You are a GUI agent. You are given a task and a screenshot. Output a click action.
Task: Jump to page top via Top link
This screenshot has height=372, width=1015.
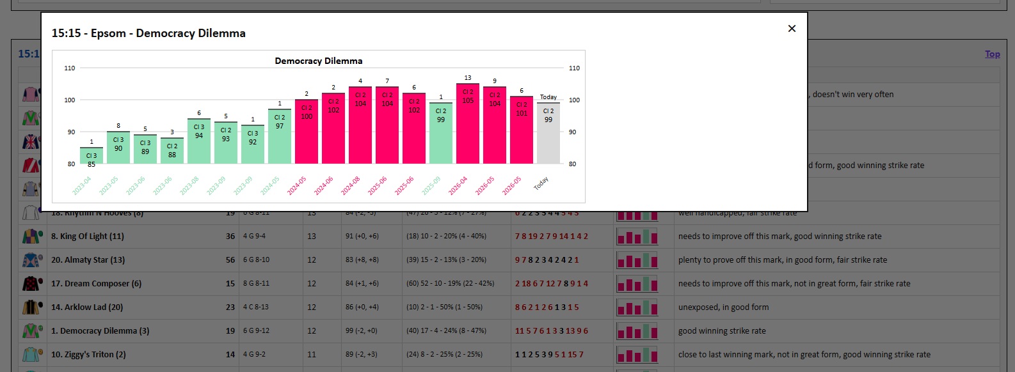click(992, 54)
